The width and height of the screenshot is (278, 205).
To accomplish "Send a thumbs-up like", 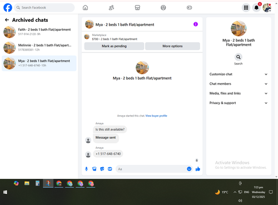I will tap(198, 169).
